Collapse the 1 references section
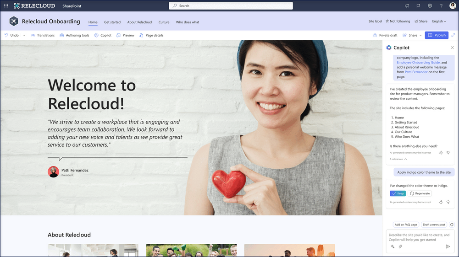This screenshot has width=459, height=257. (398, 159)
